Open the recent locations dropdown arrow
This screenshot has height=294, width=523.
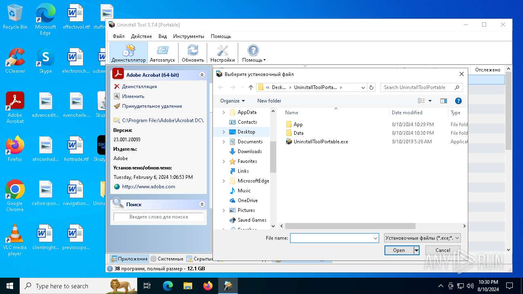click(242, 87)
